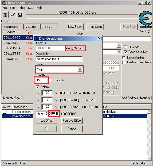Select address 08AA5718 in the results list
The image size is (153, 166).
[x=12, y=53]
